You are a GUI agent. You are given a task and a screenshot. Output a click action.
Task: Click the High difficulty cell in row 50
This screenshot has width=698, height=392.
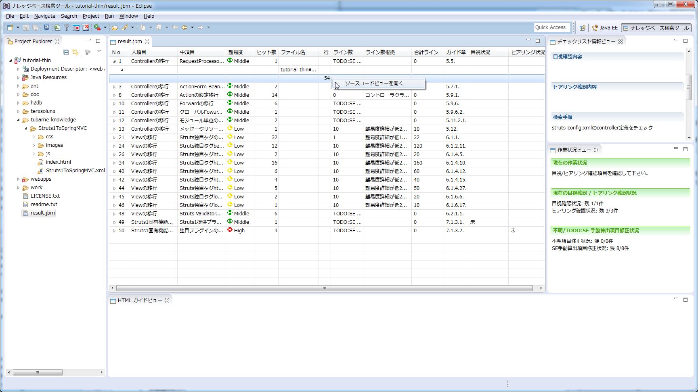[240, 231]
